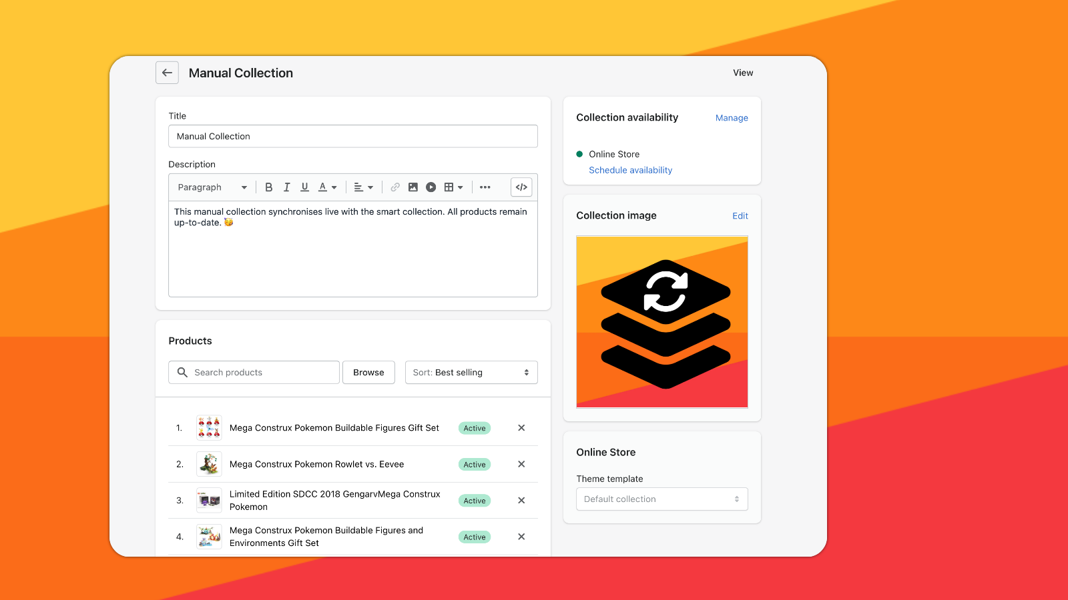Viewport: 1068px width, 600px height.
Task: Remove Buildable Figures and Environments Gift Set
Action: (x=521, y=537)
